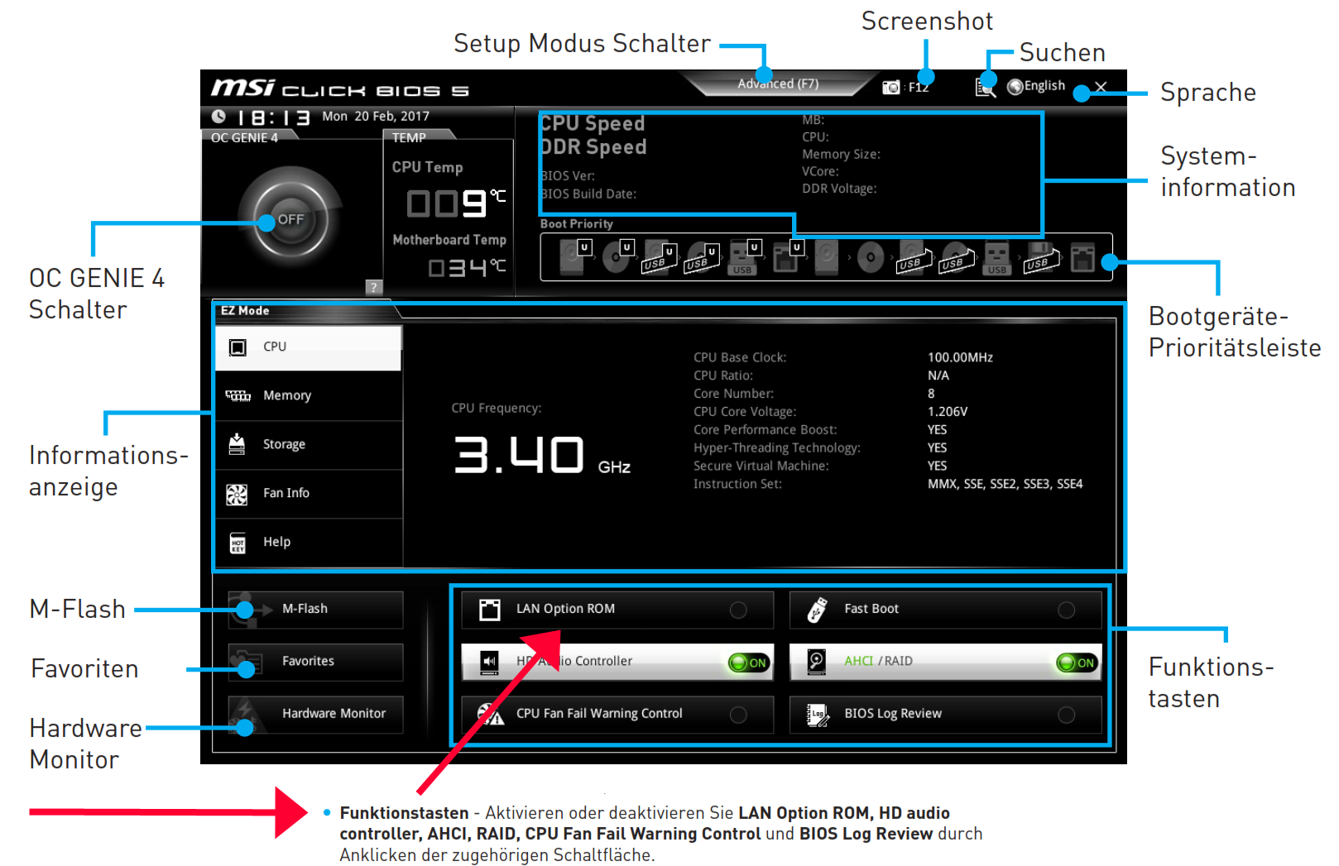Image resolution: width=1339 pixels, height=866 pixels.
Task: Click the Hyper-Threading Technology label
Action: pos(777,448)
